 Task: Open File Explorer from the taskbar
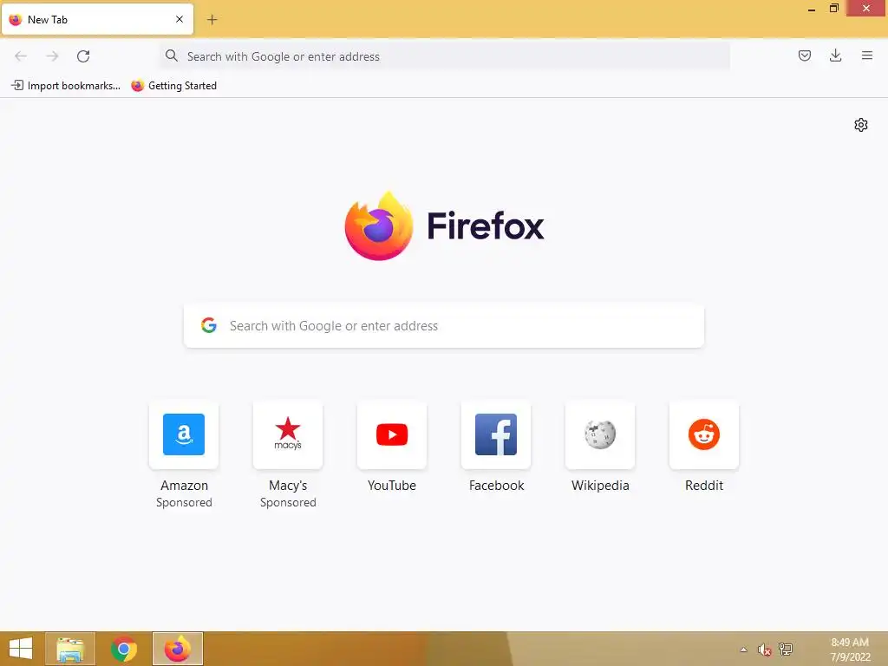pos(70,649)
